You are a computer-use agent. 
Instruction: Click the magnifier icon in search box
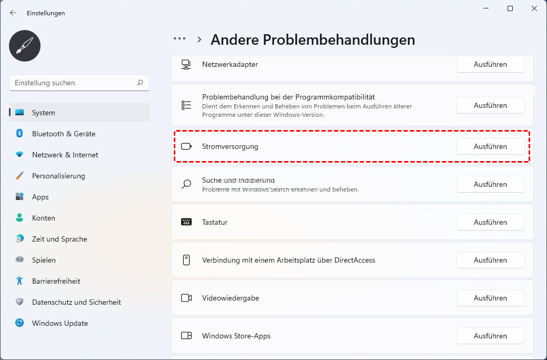click(x=140, y=83)
